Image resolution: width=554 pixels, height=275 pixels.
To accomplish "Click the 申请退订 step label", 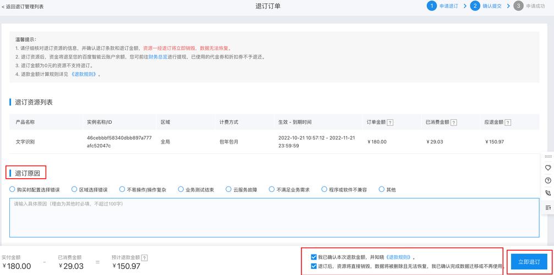I will tap(449, 7).
